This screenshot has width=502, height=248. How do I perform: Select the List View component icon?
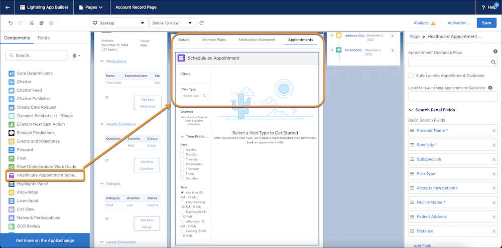click(12, 209)
